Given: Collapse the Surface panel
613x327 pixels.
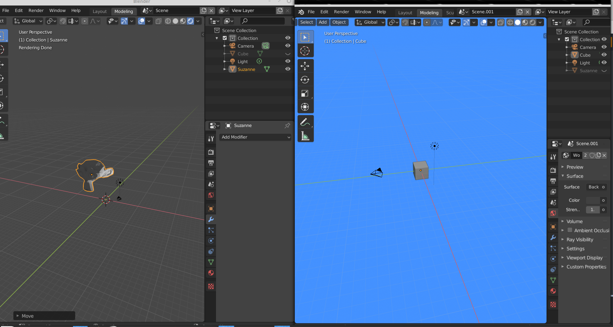Looking at the screenshot, I should [575, 176].
